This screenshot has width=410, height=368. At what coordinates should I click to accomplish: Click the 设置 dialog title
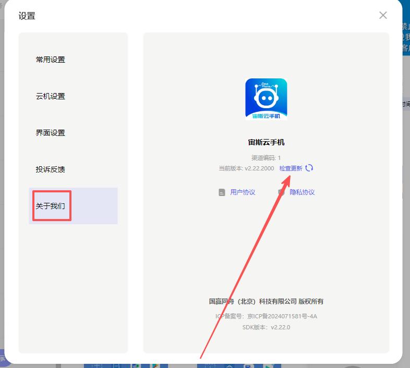[27, 16]
